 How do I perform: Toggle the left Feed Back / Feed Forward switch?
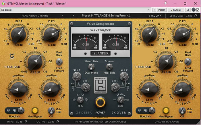59,61
